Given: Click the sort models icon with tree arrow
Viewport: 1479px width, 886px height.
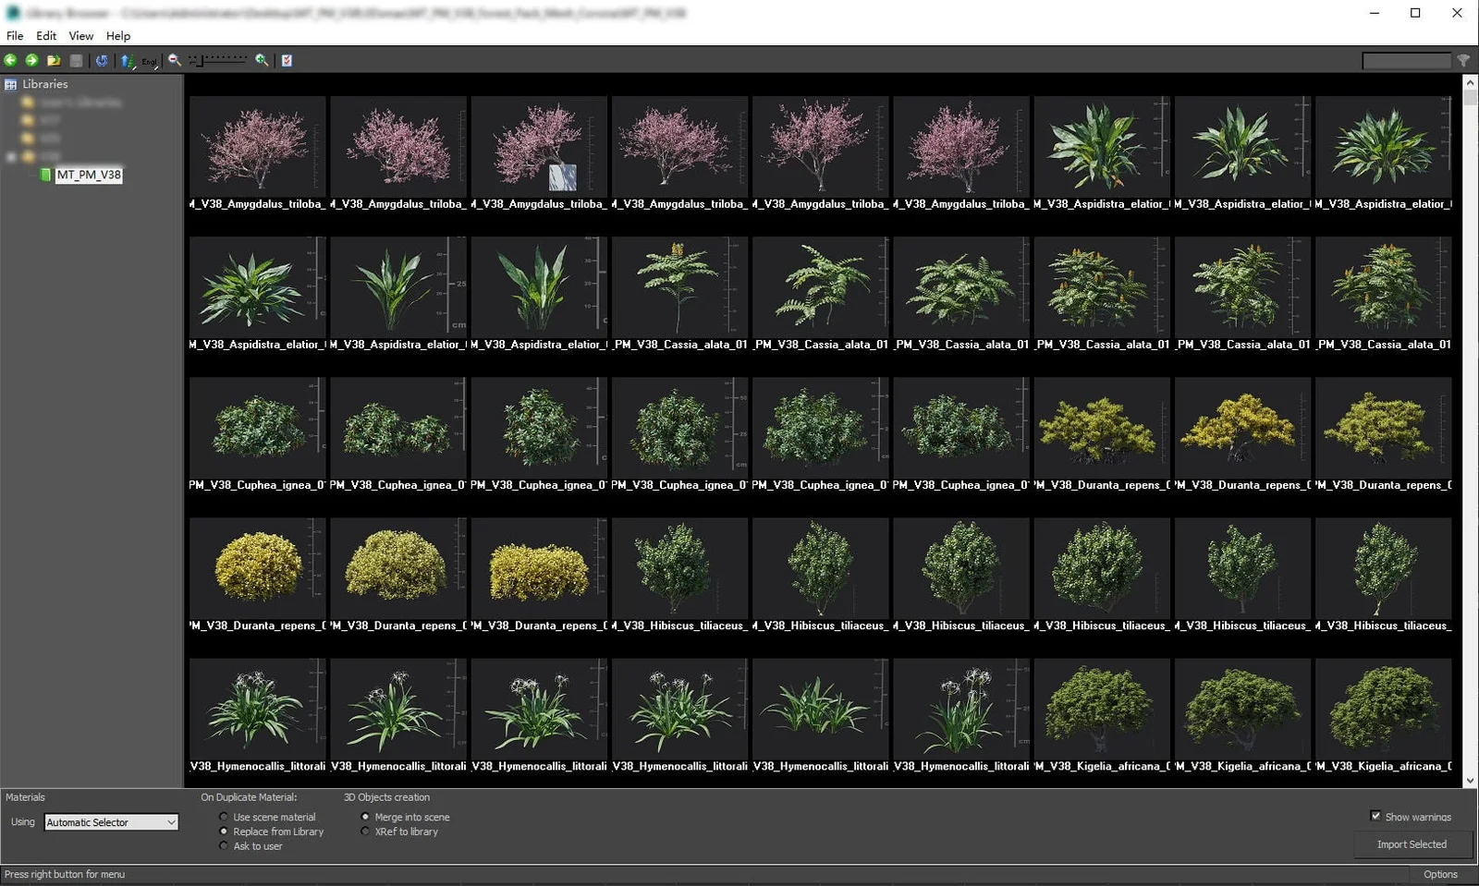Looking at the screenshot, I should click(x=126, y=60).
